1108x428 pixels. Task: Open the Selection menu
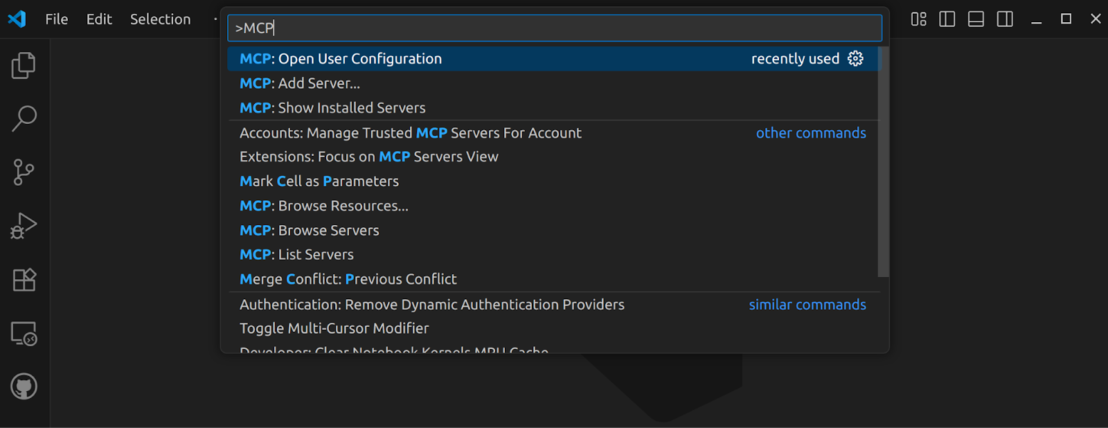coord(161,19)
